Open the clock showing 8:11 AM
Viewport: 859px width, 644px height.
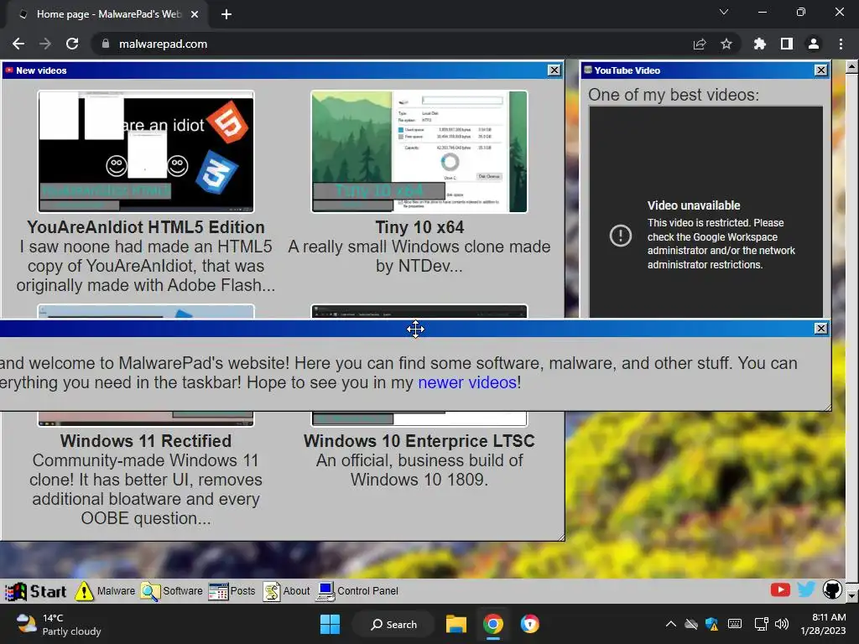[x=823, y=624]
